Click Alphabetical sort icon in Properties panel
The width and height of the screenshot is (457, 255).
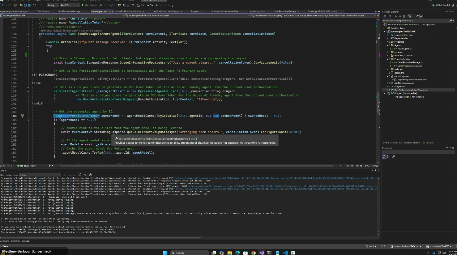tap(389, 156)
